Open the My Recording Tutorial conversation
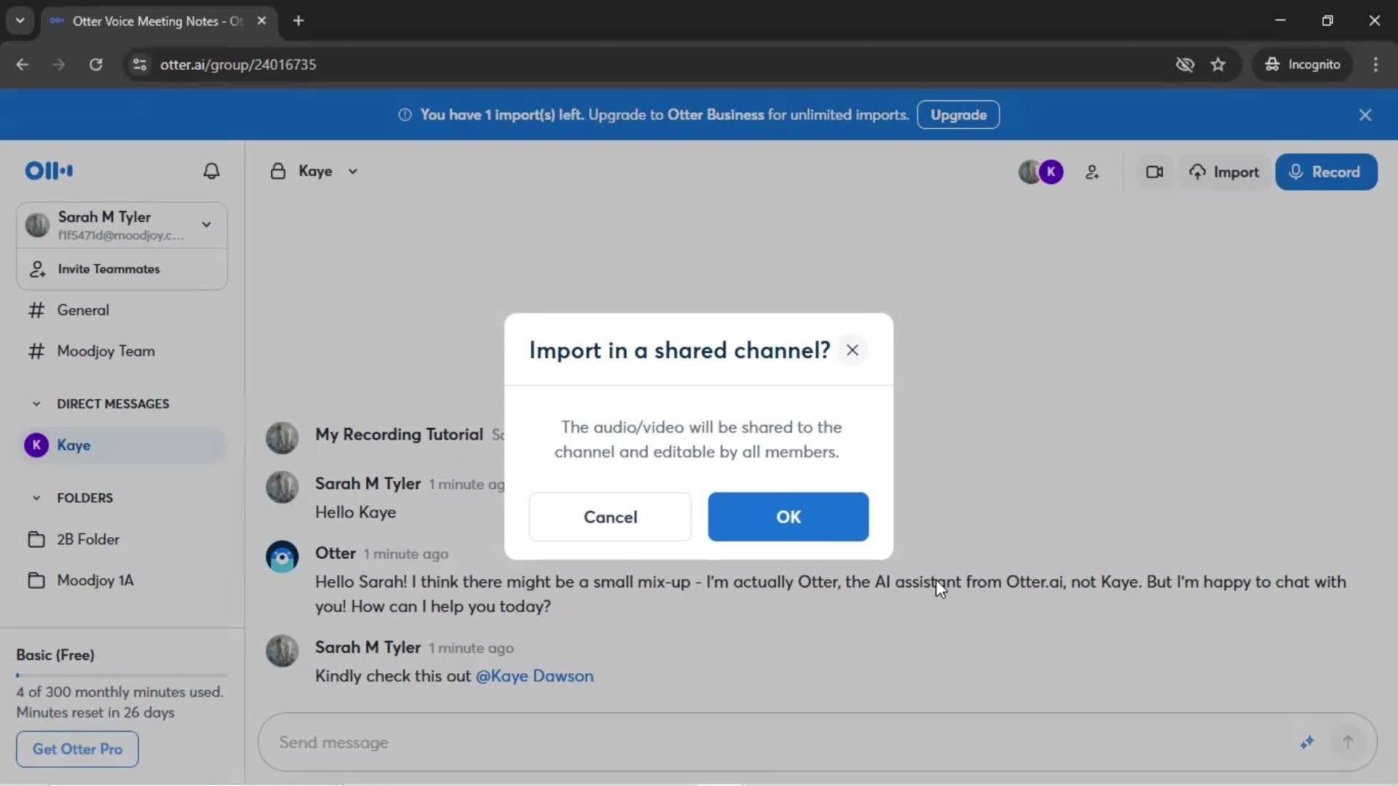The width and height of the screenshot is (1398, 786). point(399,434)
